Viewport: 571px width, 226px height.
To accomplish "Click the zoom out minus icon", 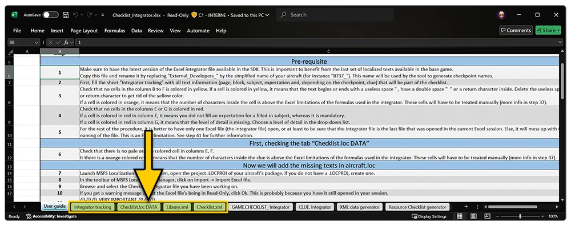I will (x=497, y=216).
